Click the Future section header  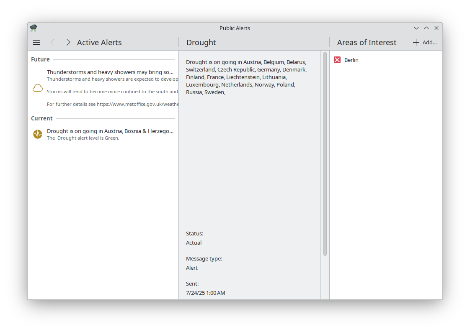click(x=40, y=59)
